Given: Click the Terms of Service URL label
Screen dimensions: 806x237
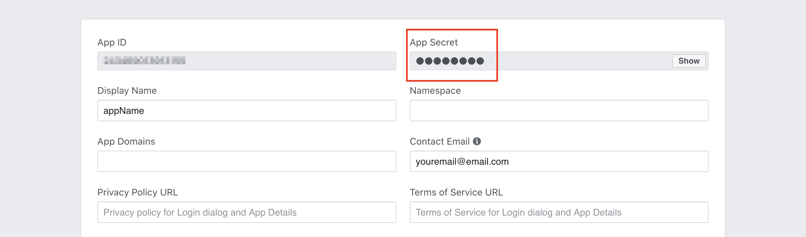Looking at the screenshot, I should click(x=456, y=192).
